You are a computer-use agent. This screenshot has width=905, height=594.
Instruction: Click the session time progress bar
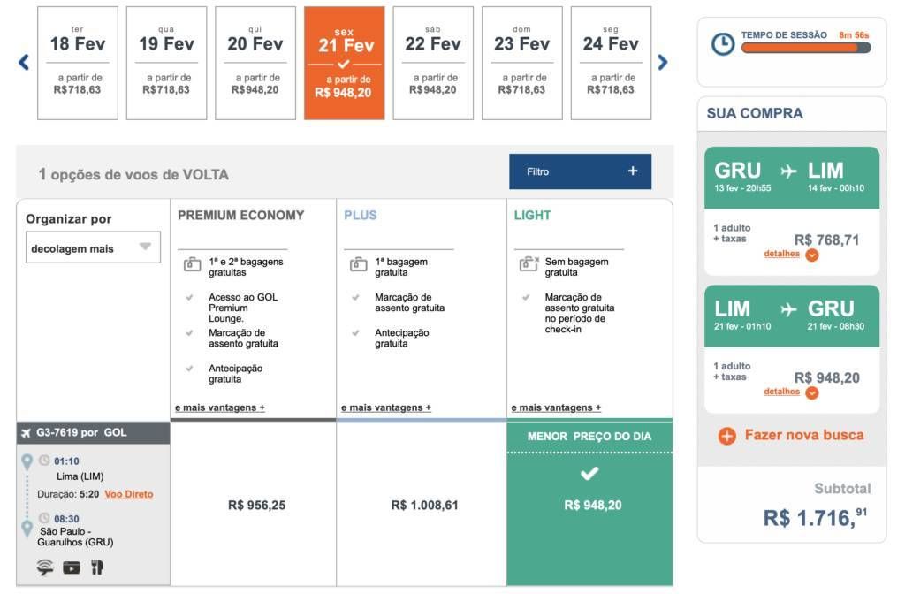806,48
